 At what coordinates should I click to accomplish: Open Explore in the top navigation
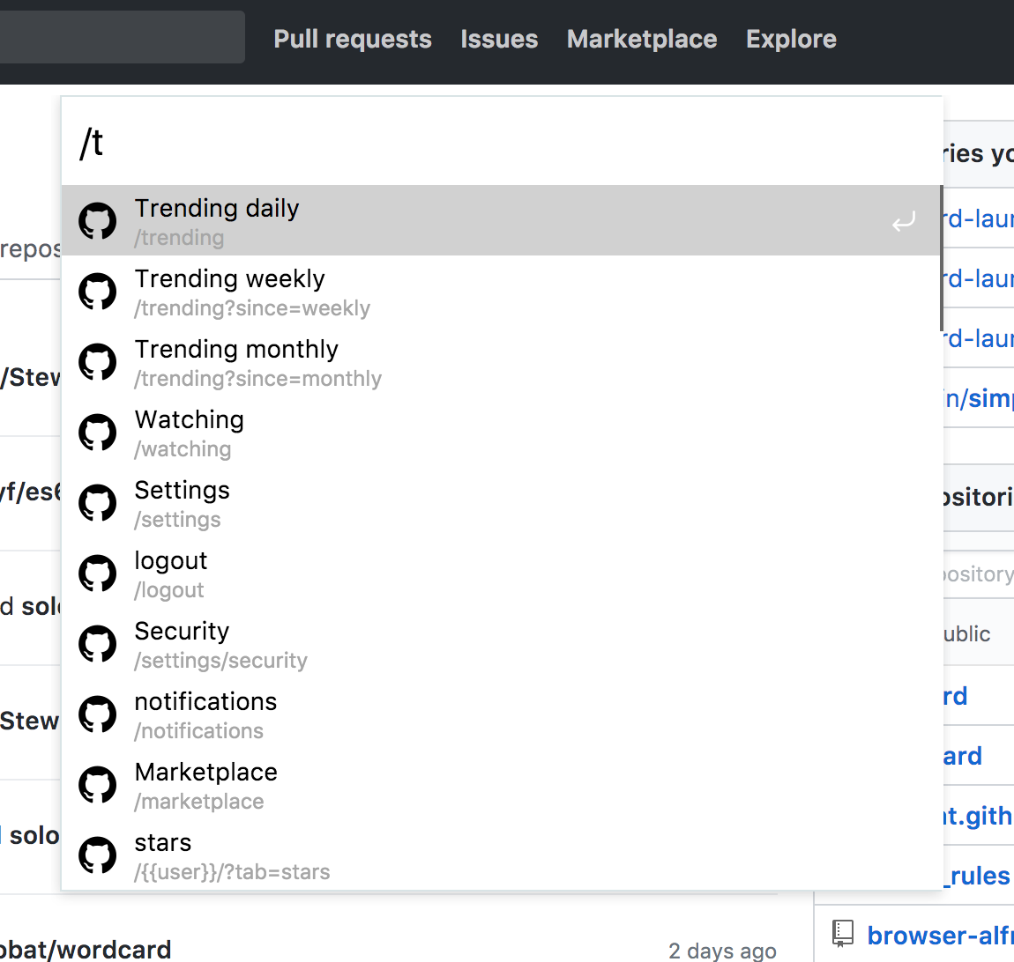click(791, 39)
